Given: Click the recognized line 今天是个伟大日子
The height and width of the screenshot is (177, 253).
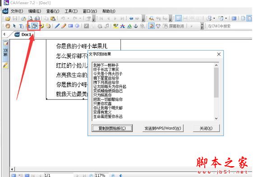Looking at the screenshot, I should pyautogui.click(x=108, y=74).
